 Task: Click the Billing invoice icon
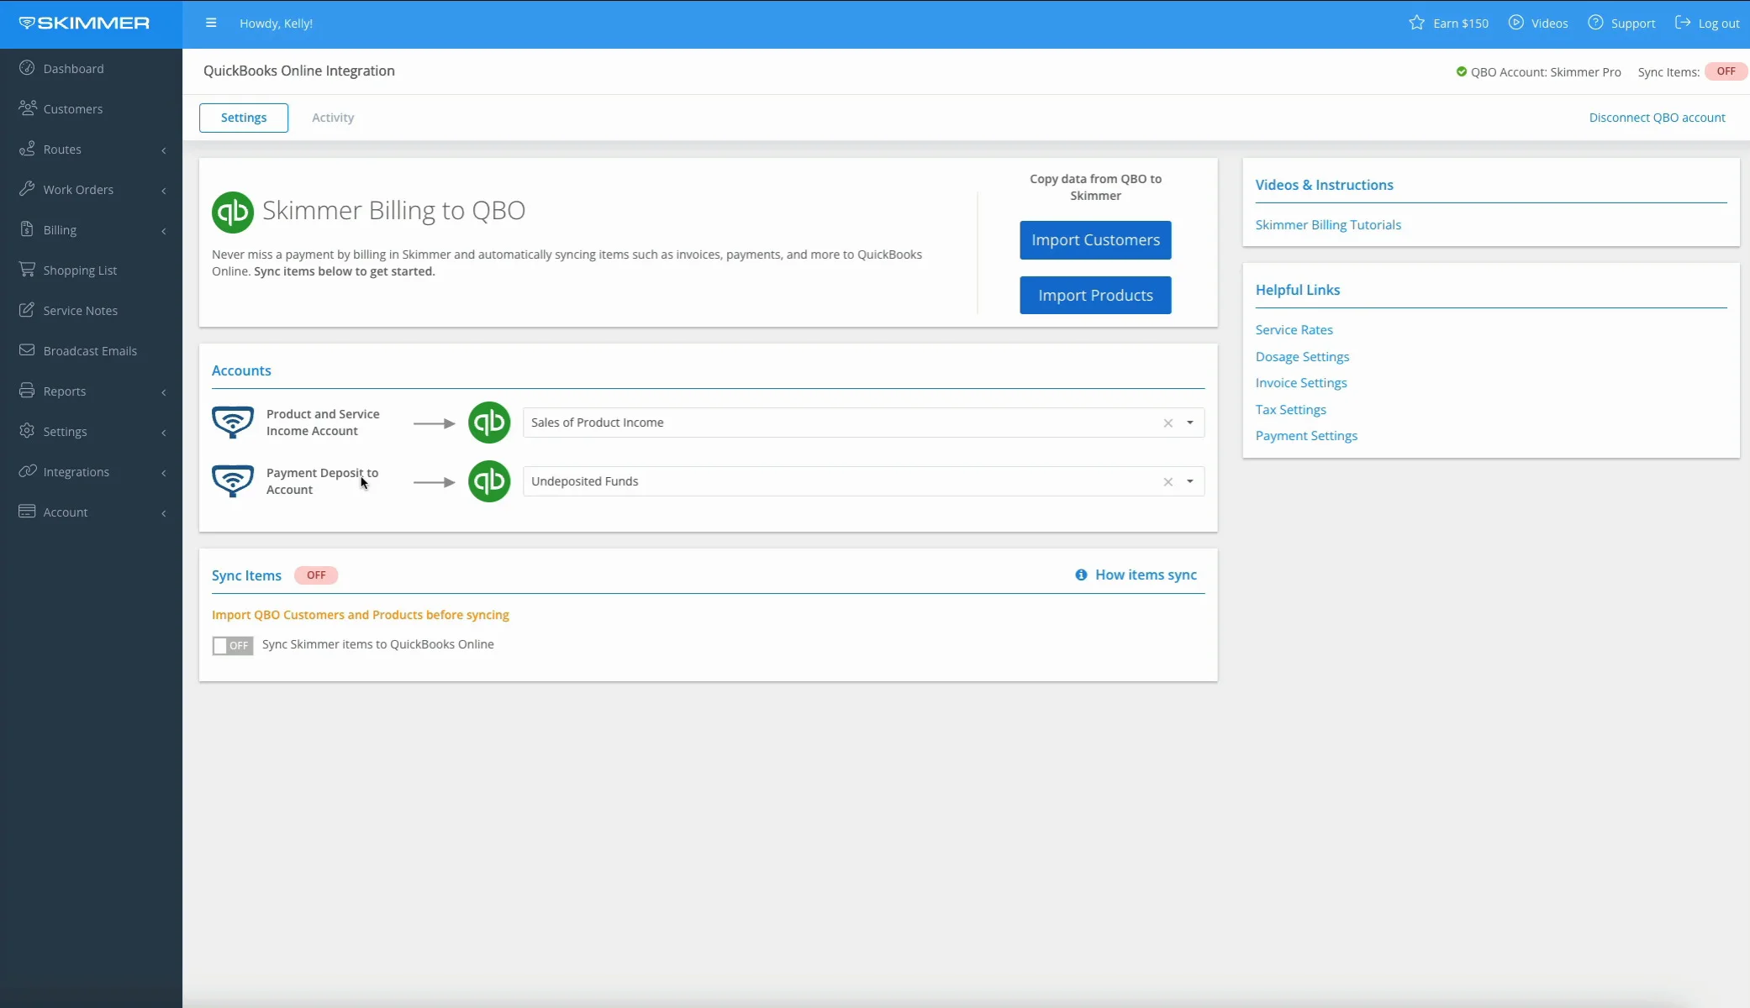[x=27, y=229]
